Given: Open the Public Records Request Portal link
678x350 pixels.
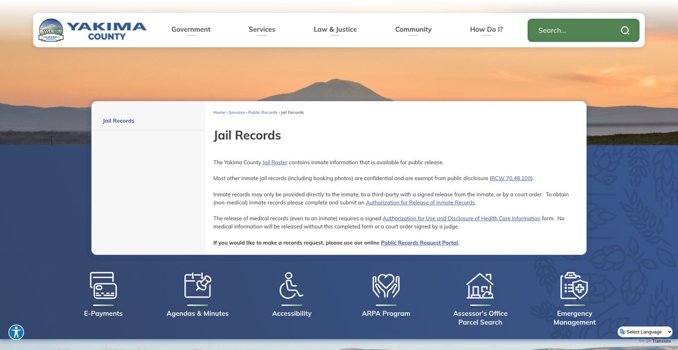Looking at the screenshot, I should [419, 243].
